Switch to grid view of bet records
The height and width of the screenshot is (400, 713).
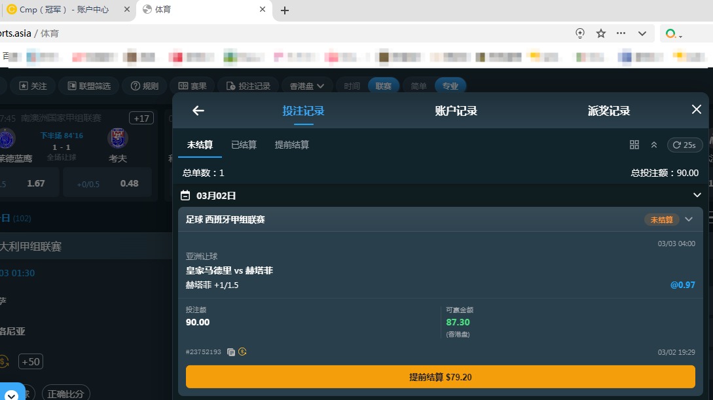click(634, 145)
